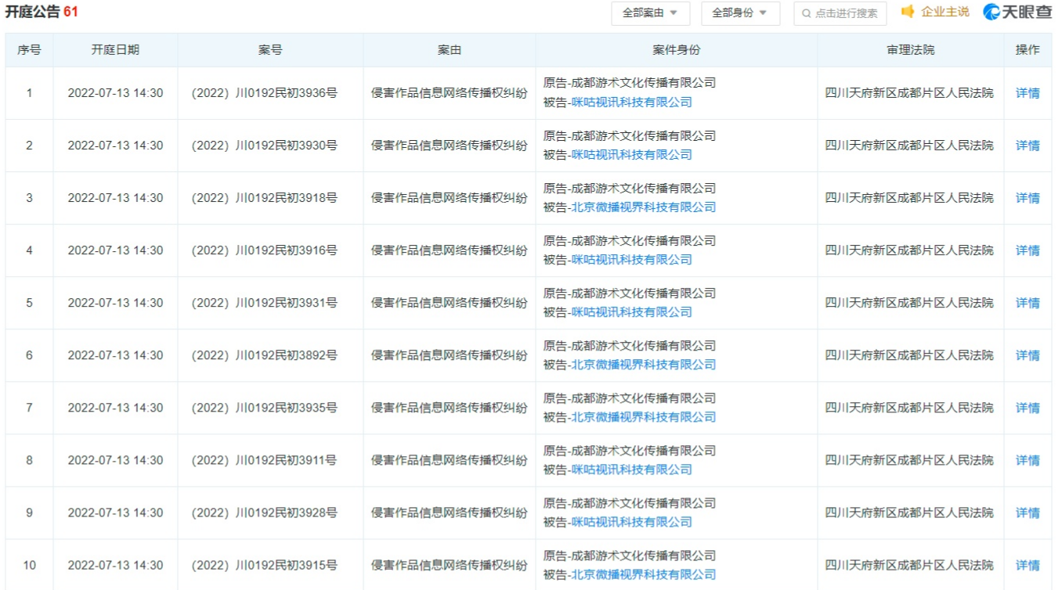The height and width of the screenshot is (590, 1062).
Task: Open 详情 for case 川0192民初3930号
Action: [1027, 146]
